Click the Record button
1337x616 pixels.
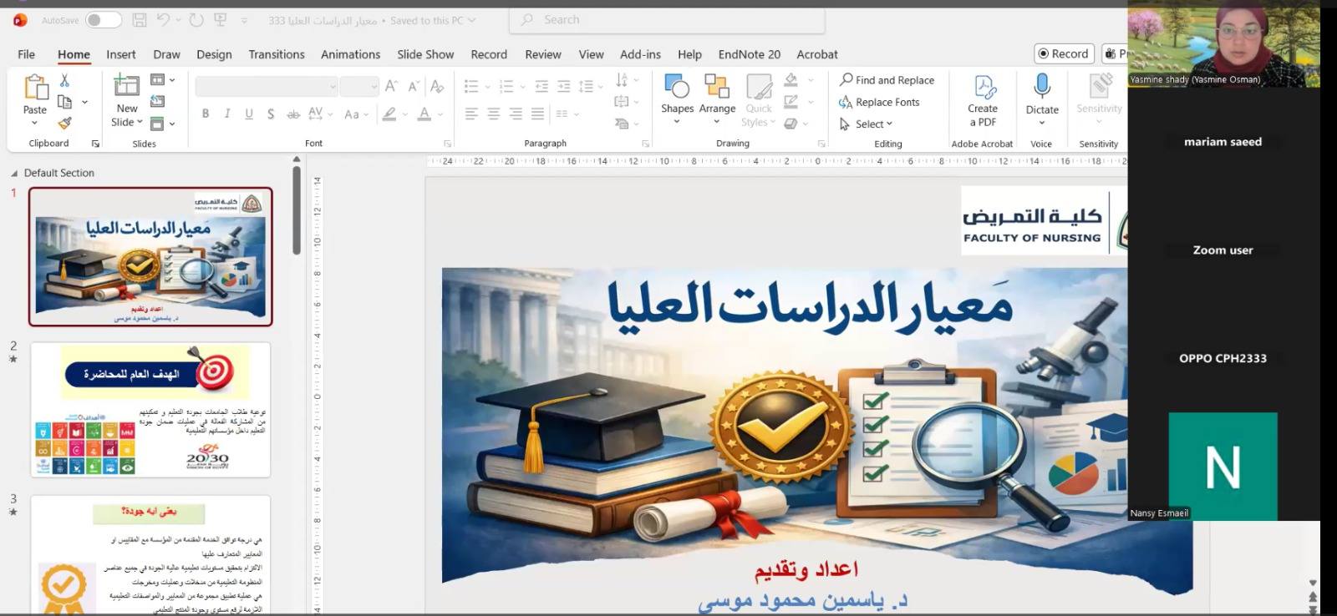pyautogui.click(x=1063, y=53)
